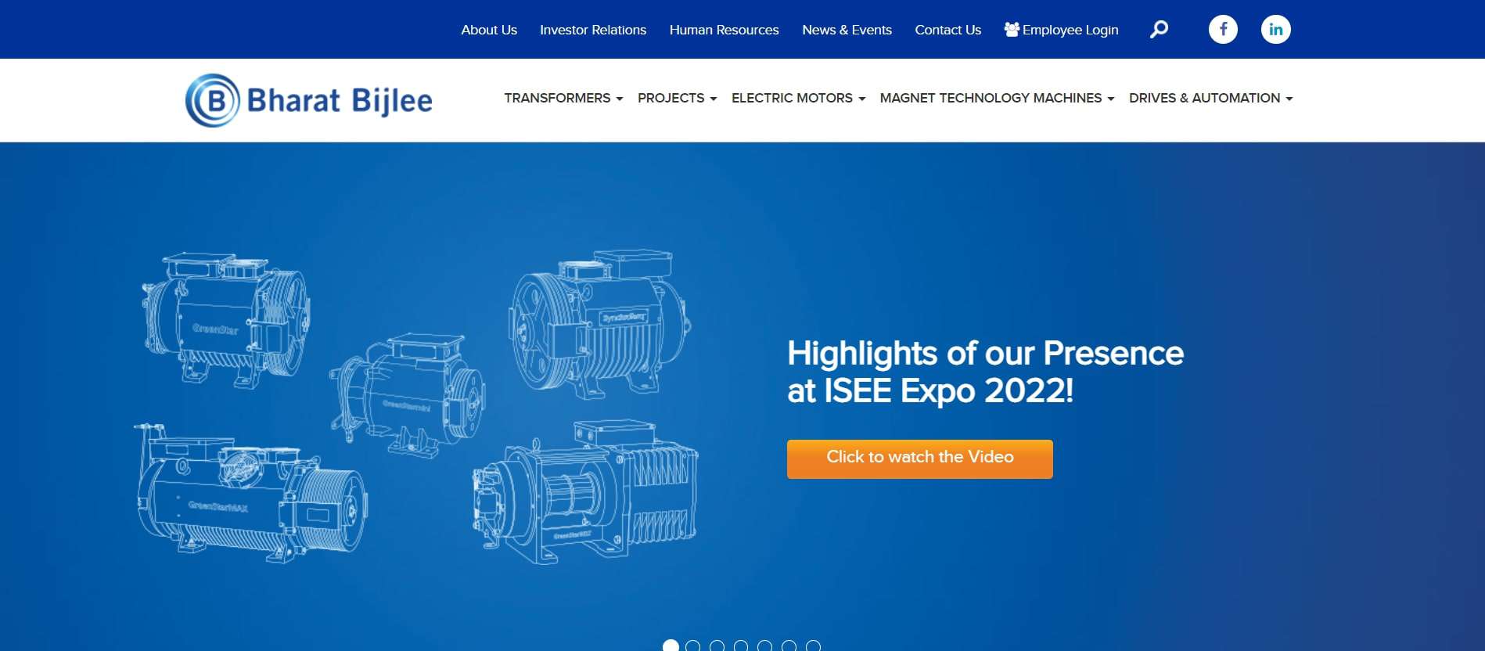Open the Drives & Automation dropdown
Image resolution: width=1485 pixels, height=651 pixels.
[x=1210, y=98]
